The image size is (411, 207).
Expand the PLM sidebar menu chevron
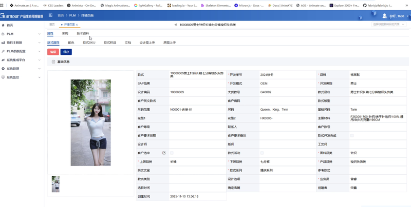point(40,34)
